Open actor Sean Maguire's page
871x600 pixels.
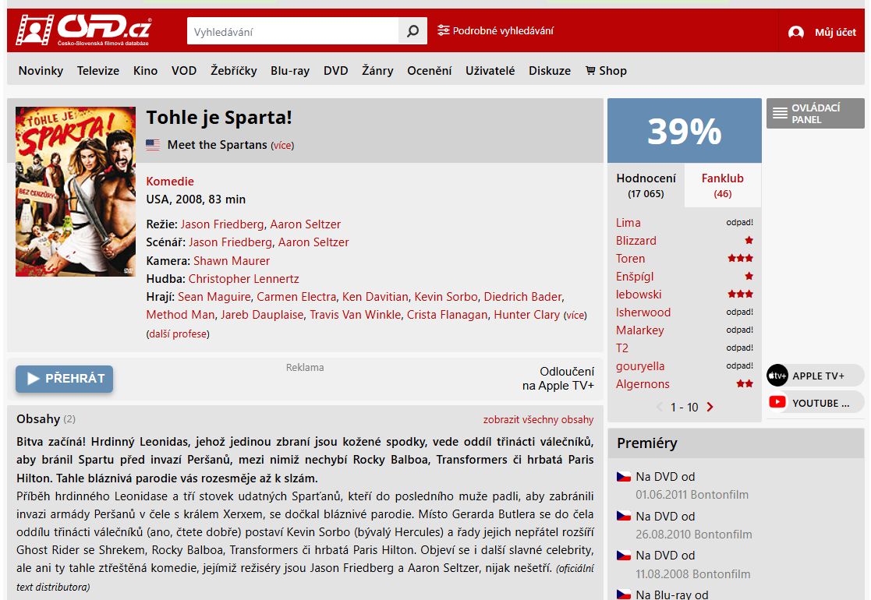(214, 296)
